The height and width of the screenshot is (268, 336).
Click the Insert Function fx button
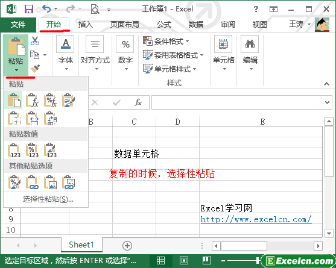138,102
